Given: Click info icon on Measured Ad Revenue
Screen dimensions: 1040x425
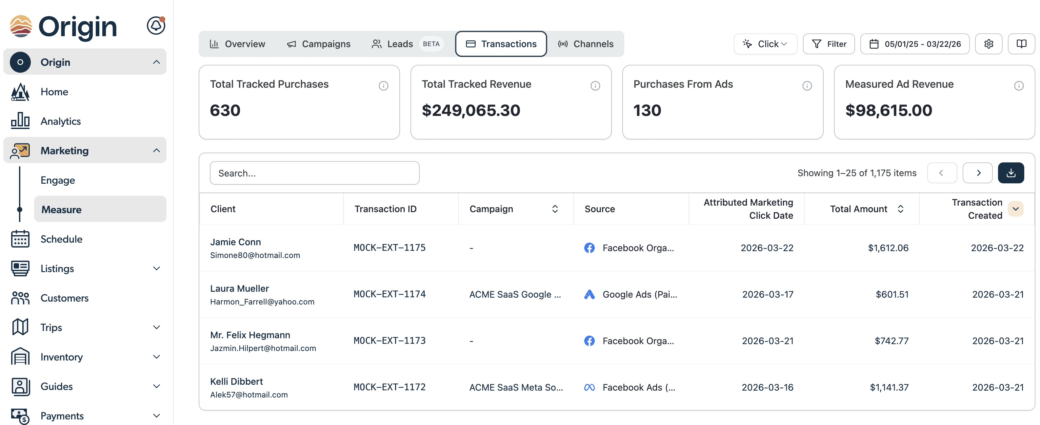Looking at the screenshot, I should [x=1019, y=86].
